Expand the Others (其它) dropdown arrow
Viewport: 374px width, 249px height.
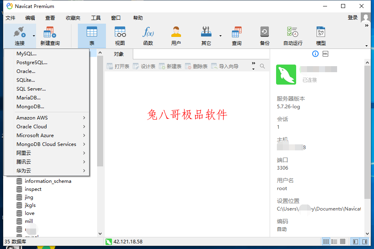point(220,36)
